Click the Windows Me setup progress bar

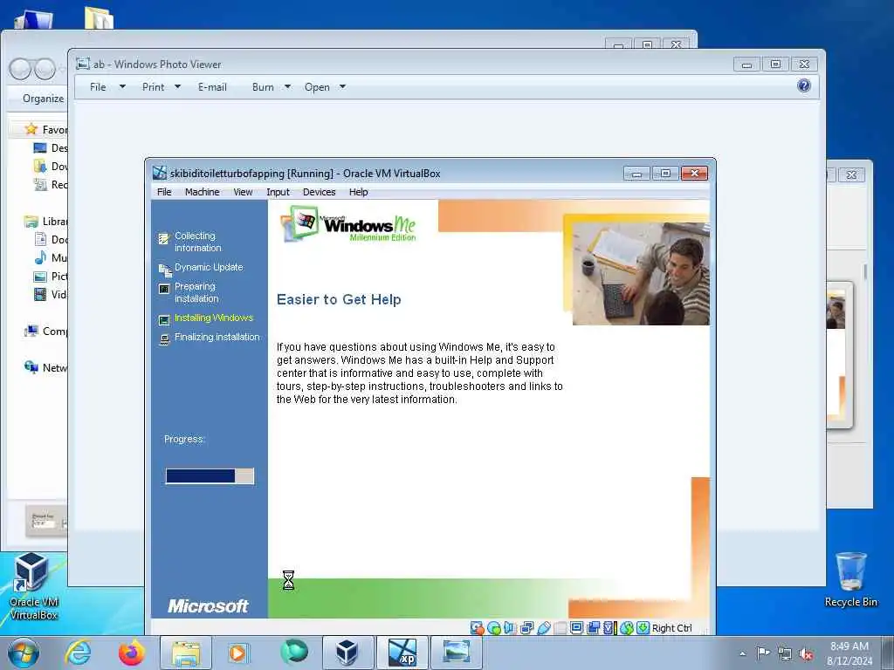(x=210, y=475)
